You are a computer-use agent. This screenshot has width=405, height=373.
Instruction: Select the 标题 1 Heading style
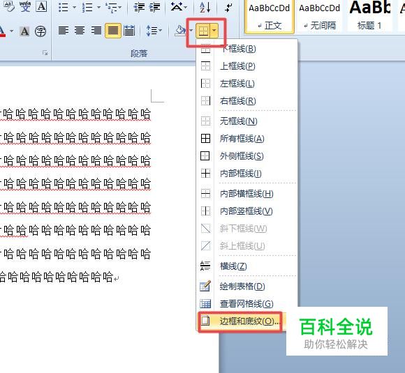[369, 17]
